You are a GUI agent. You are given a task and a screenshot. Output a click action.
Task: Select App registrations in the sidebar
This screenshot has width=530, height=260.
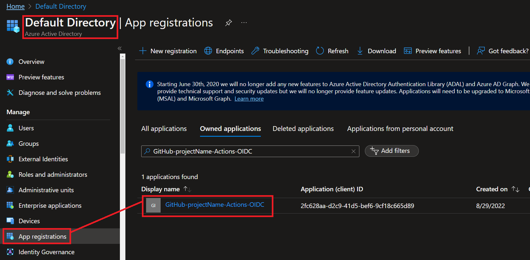pyautogui.click(x=42, y=236)
